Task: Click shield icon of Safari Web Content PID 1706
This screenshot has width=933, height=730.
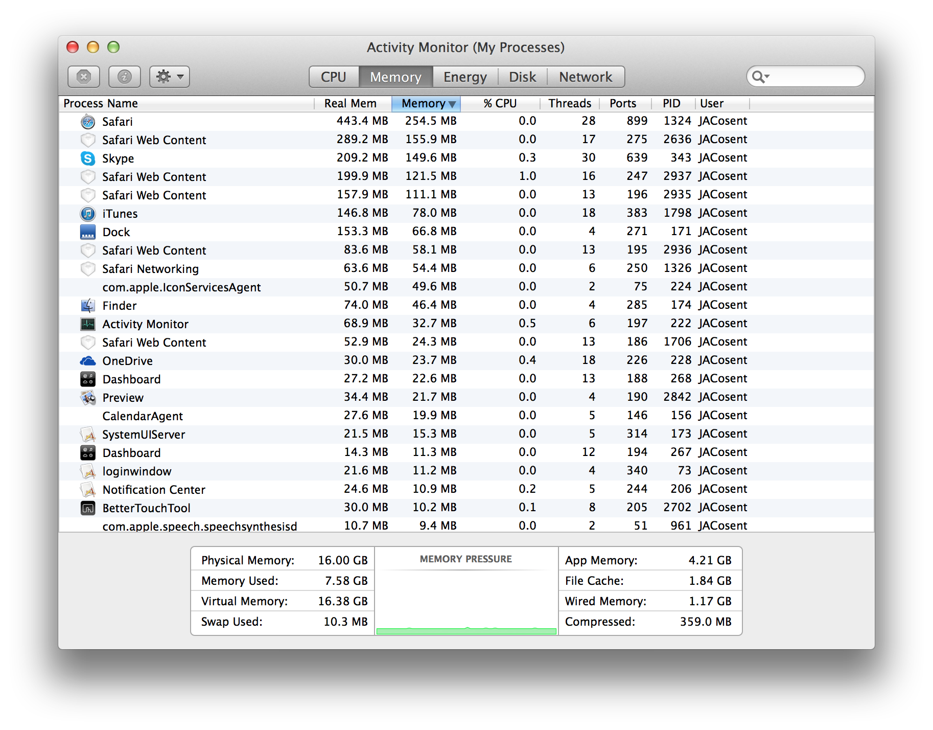Action: pyautogui.click(x=88, y=343)
